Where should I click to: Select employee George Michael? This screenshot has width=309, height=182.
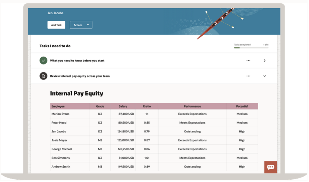tap(62, 149)
